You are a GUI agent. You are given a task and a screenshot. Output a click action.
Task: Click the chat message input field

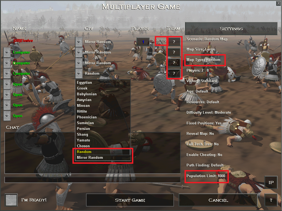(x=93, y=180)
